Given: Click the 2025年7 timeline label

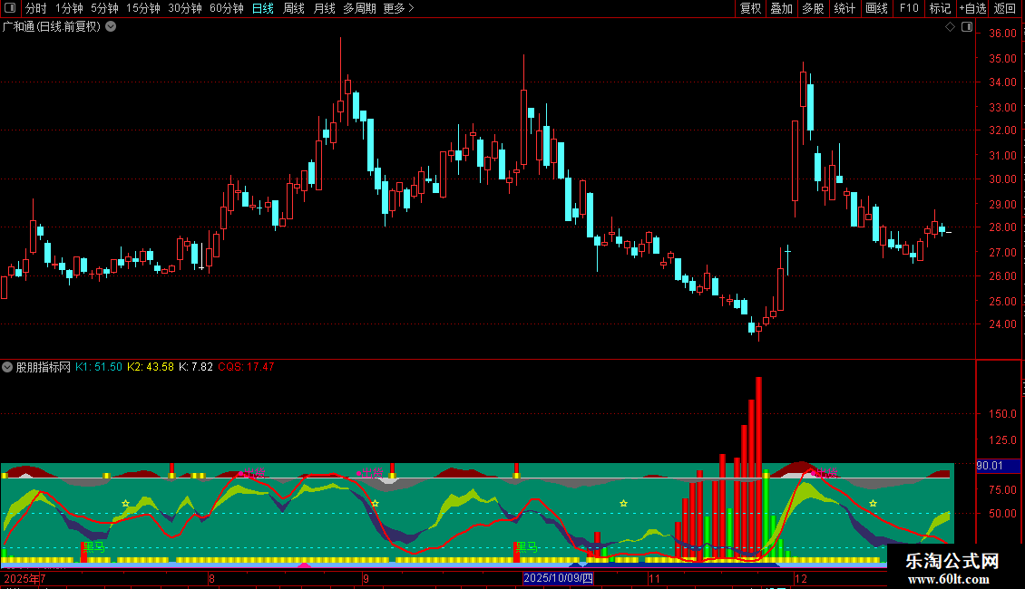Looking at the screenshot, I should click(24, 578).
